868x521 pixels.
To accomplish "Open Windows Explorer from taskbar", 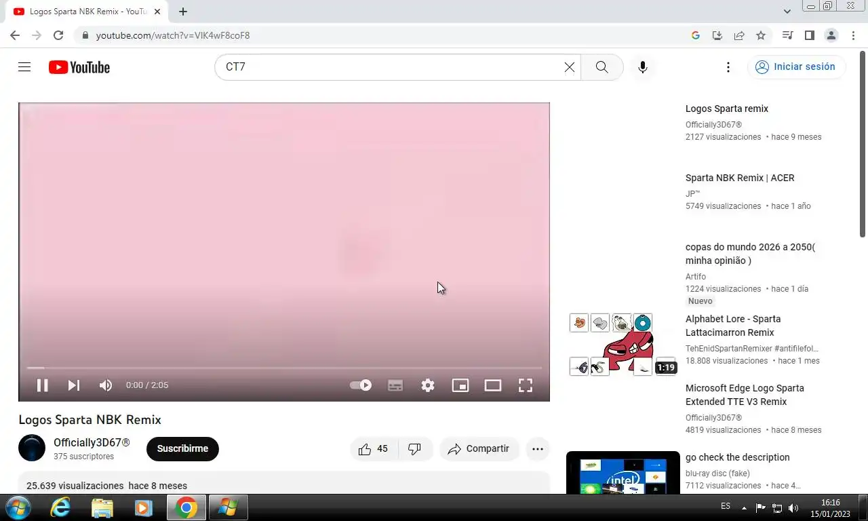I will coord(102,507).
